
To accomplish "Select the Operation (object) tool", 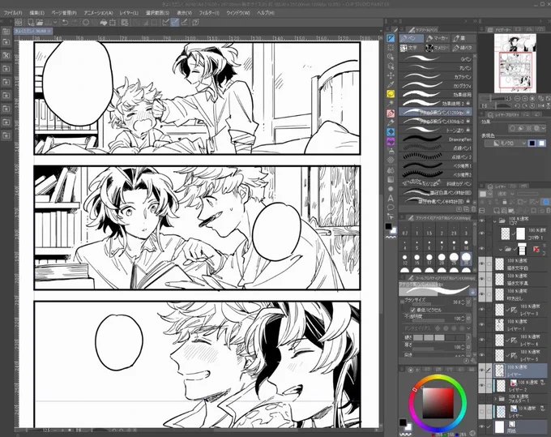I will 391,66.
